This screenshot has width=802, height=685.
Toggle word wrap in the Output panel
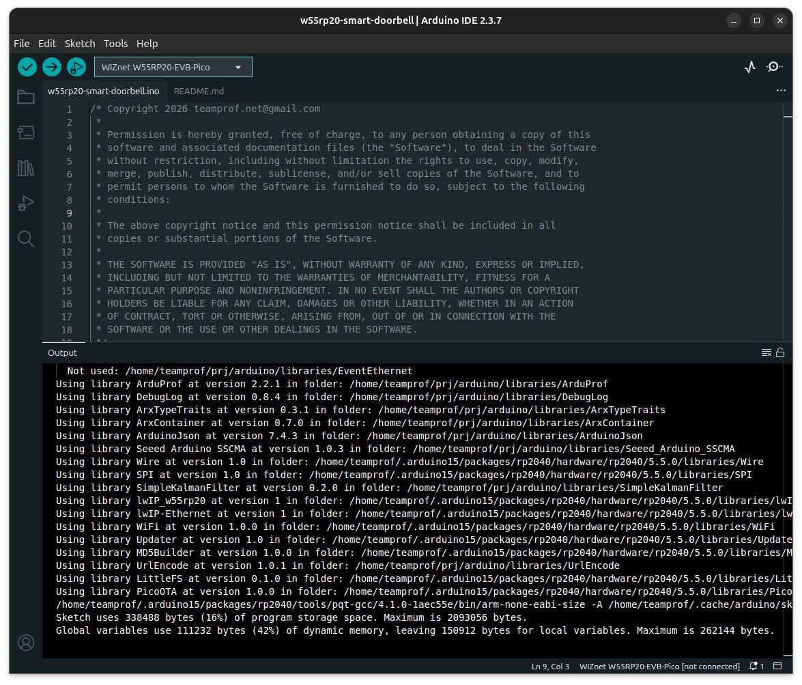click(767, 352)
